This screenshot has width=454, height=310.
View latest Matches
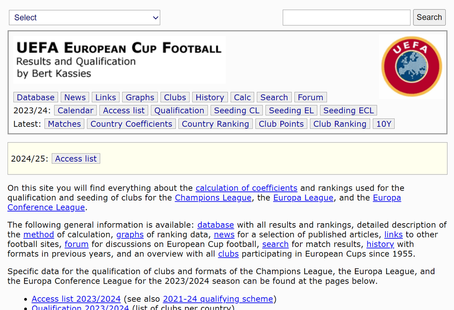(x=64, y=123)
